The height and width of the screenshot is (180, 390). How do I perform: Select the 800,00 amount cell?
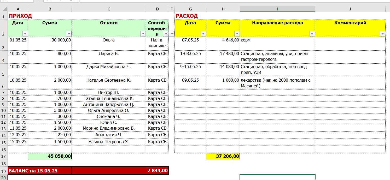(x=50, y=57)
